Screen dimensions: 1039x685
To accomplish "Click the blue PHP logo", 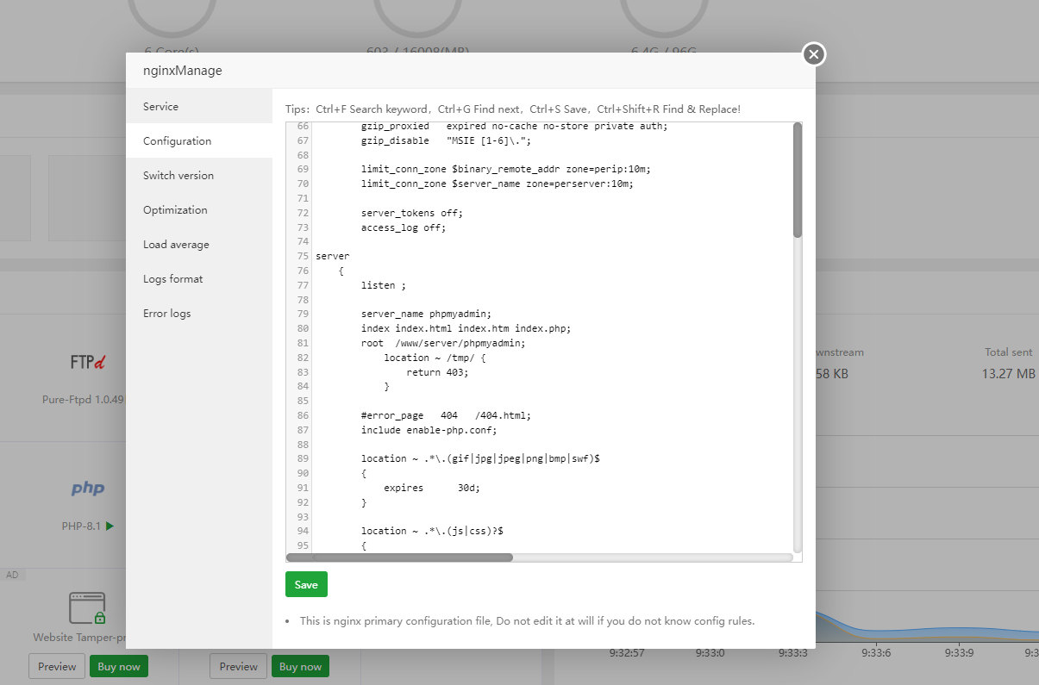I will click(87, 489).
